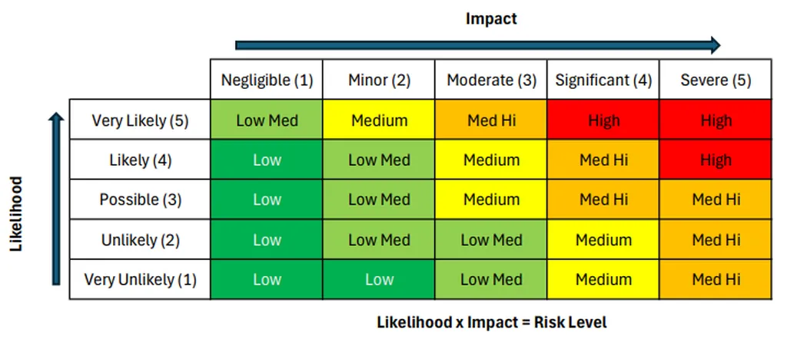This screenshot has width=787, height=342.
Task: Select the Negligible (1) column header
Action: click(x=267, y=80)
